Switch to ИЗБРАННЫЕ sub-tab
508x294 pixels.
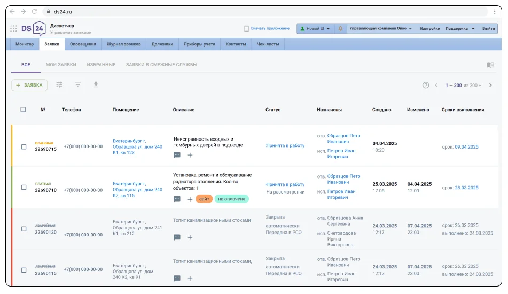pyautogui.click(x=101, y=65)
